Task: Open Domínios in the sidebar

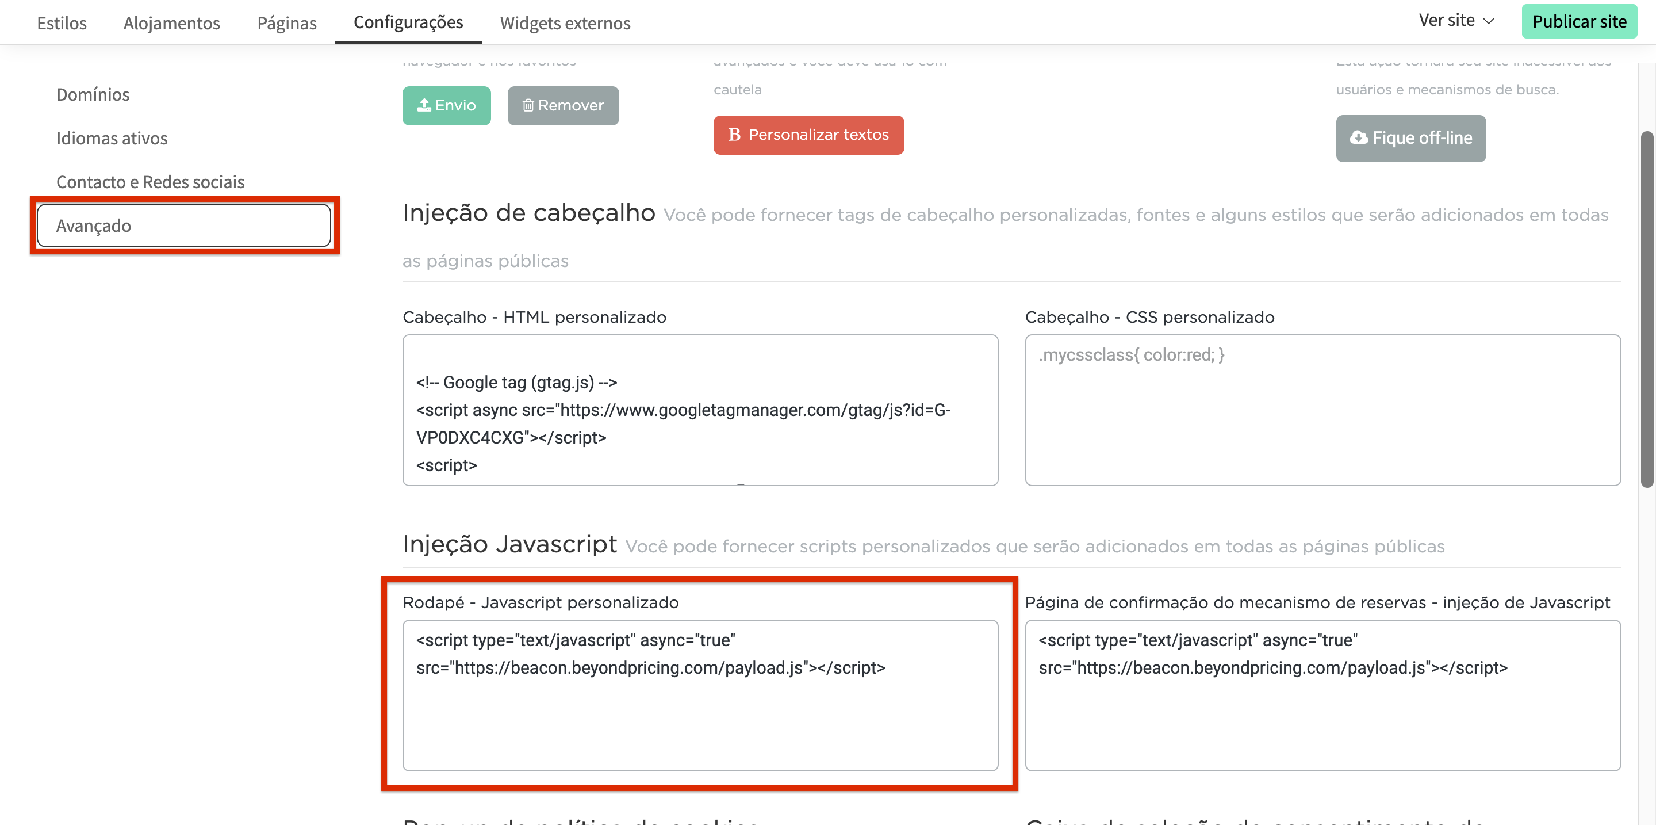Action: pyautogui.click(x=93, y=94)
